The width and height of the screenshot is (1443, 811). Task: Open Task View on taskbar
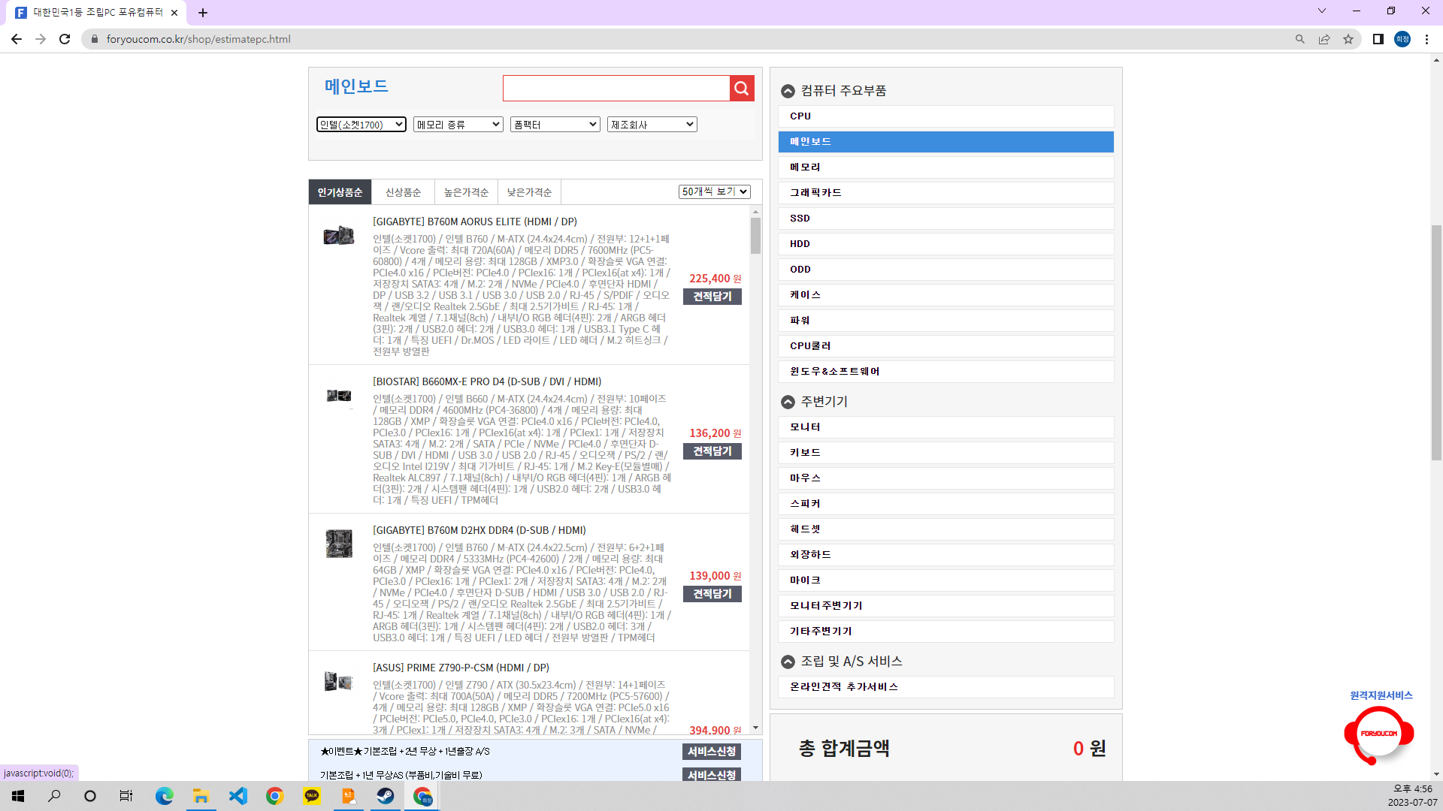pyautogui.click(x=126, y=796)
